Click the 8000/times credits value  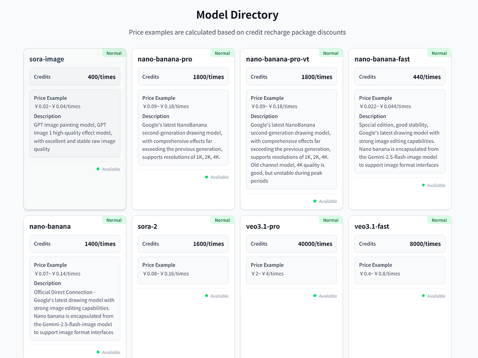pyautogui.click(x=425, y=244)
